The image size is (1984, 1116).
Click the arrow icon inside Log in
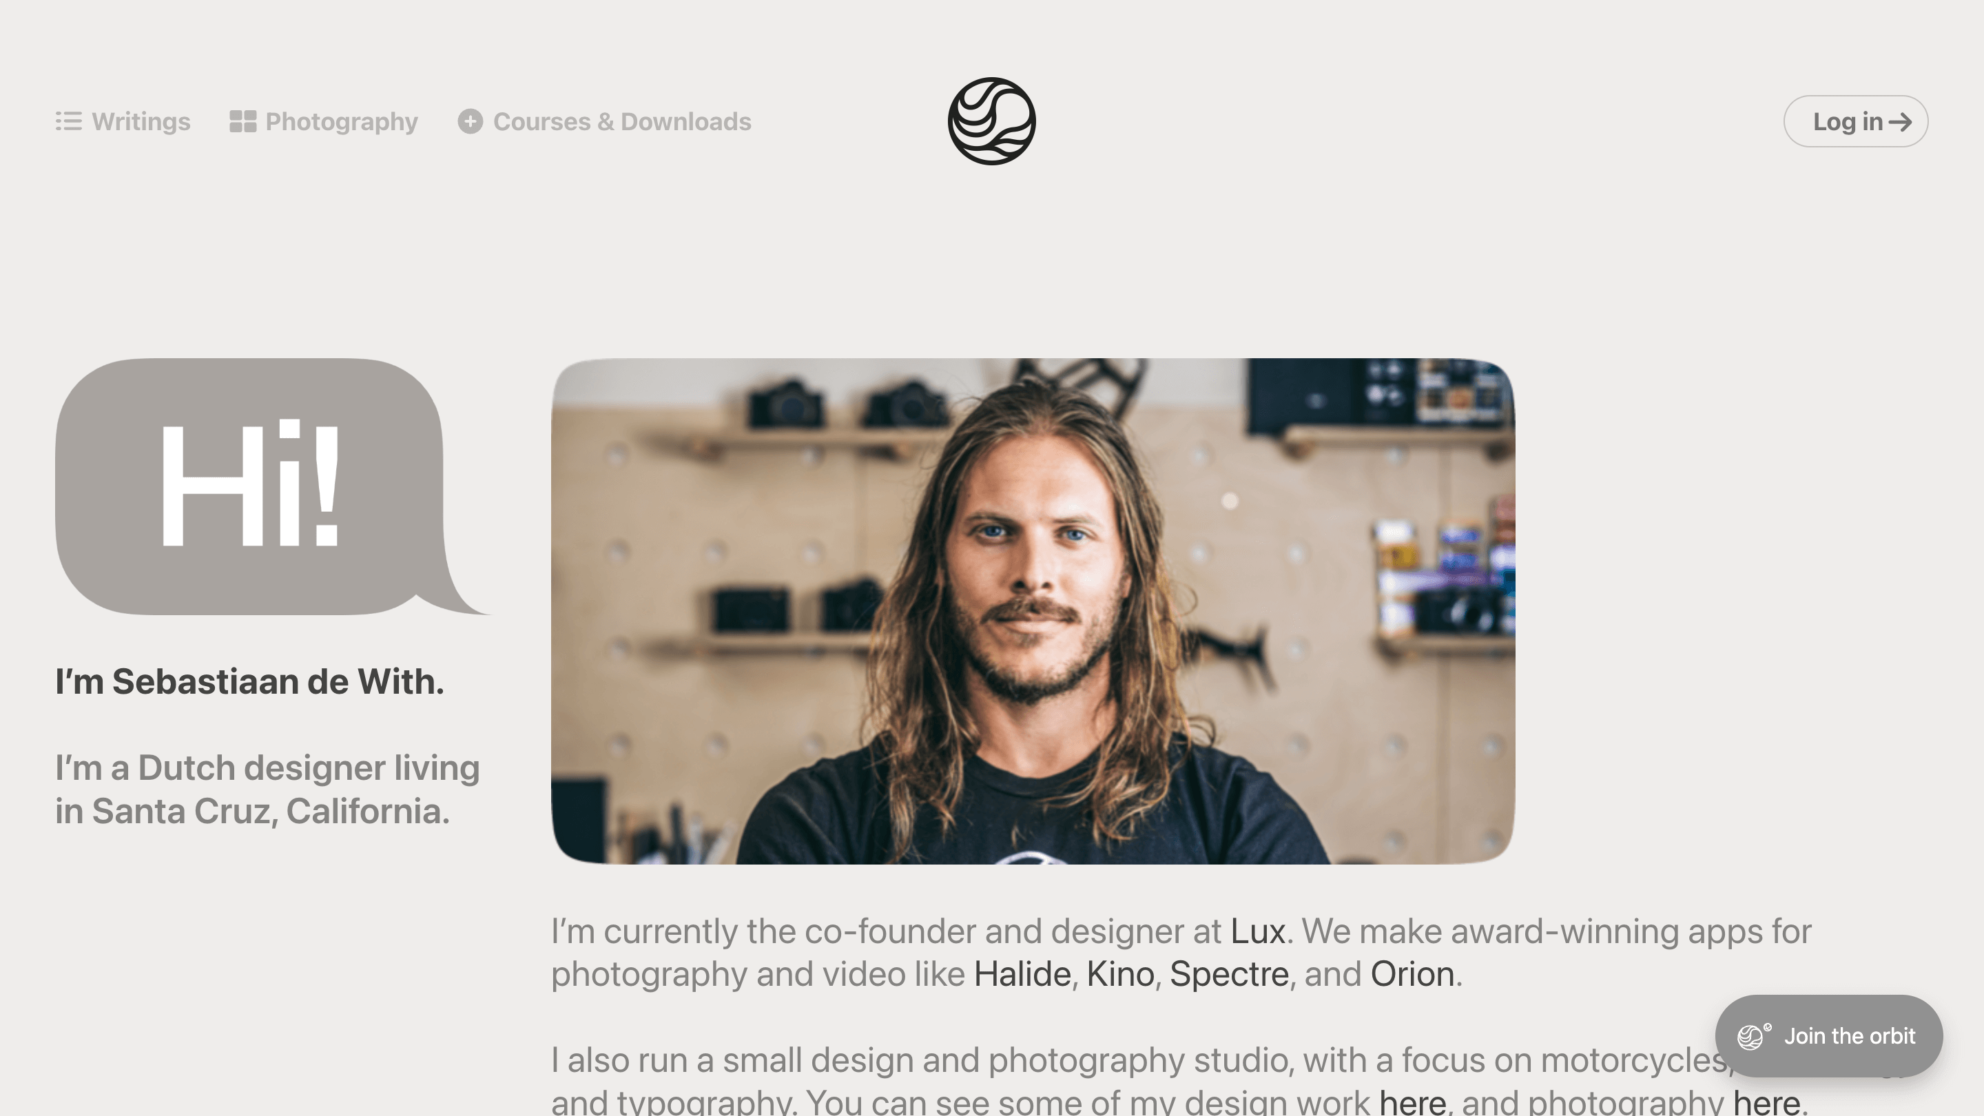pos(1899,122)
